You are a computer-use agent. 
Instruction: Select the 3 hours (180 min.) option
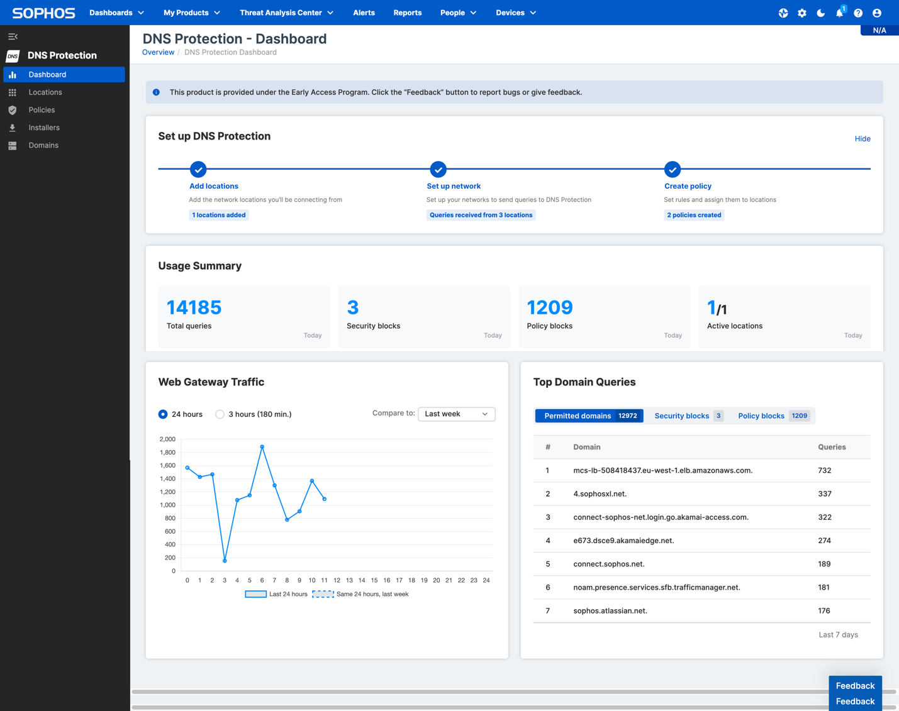coord(220,414)
